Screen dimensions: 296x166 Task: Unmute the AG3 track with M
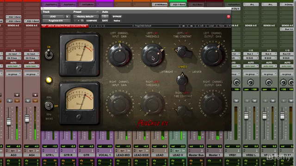17,101
